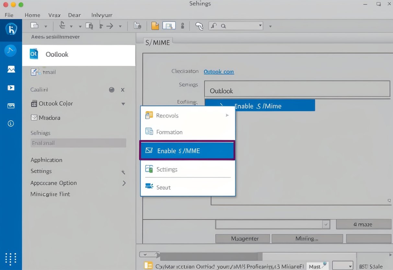393x270 pixels.
Task: Select the Outlook icon in the left sidebar
Action: pyautogui.click(x=33, y=54)
